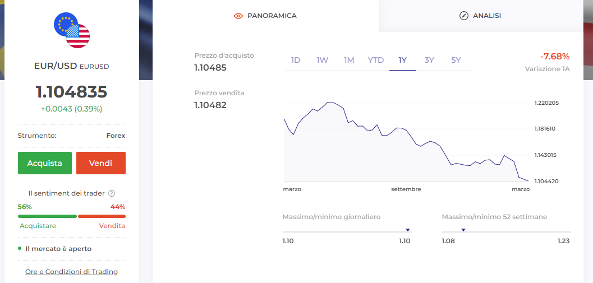Click the Massimo/minimo 52 settimane label
Image resolution: width=593 pixels, height=283 pixels.
(494, 217)
